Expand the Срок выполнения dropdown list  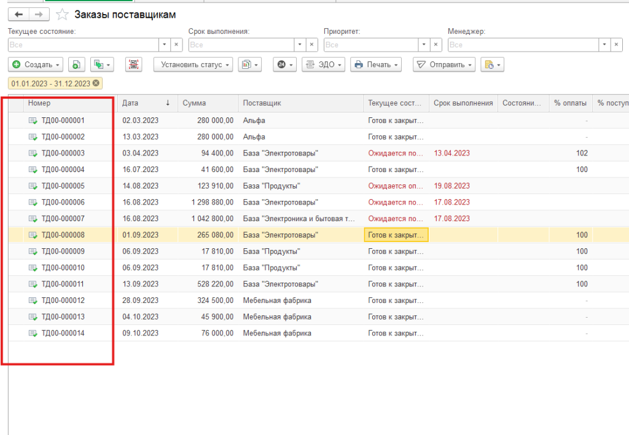pos(299,45)
